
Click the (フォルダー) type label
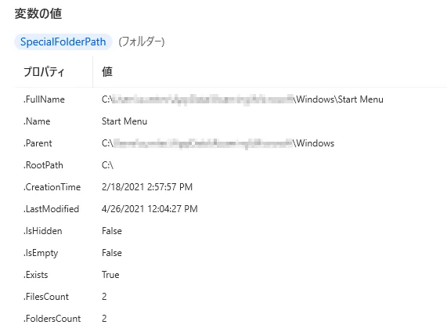click(142, 41)
